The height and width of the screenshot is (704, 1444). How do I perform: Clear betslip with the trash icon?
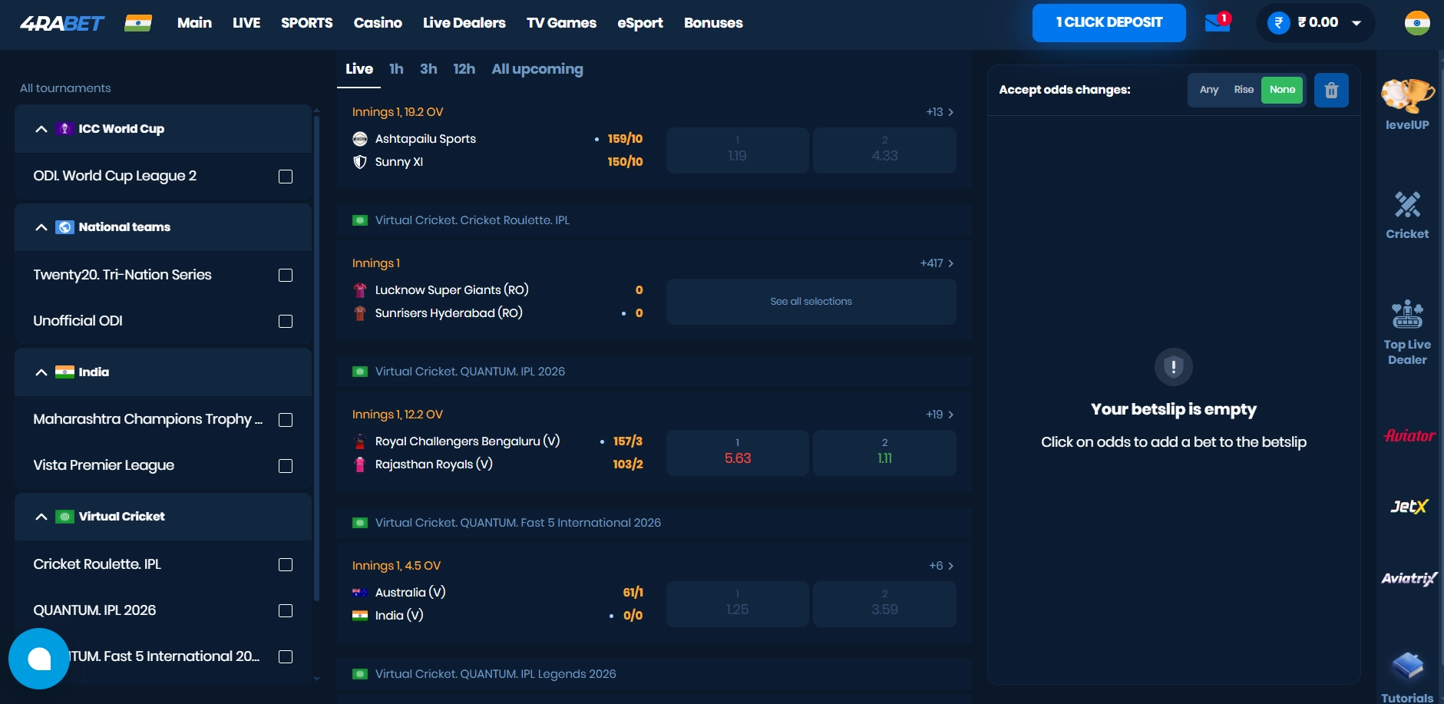(1331, 90)
